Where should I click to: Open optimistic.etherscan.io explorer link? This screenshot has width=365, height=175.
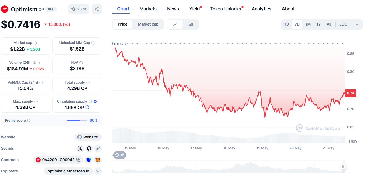point(68,171)
